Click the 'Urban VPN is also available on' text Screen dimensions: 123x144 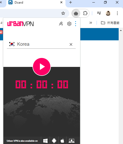click(x=22, y=141)
